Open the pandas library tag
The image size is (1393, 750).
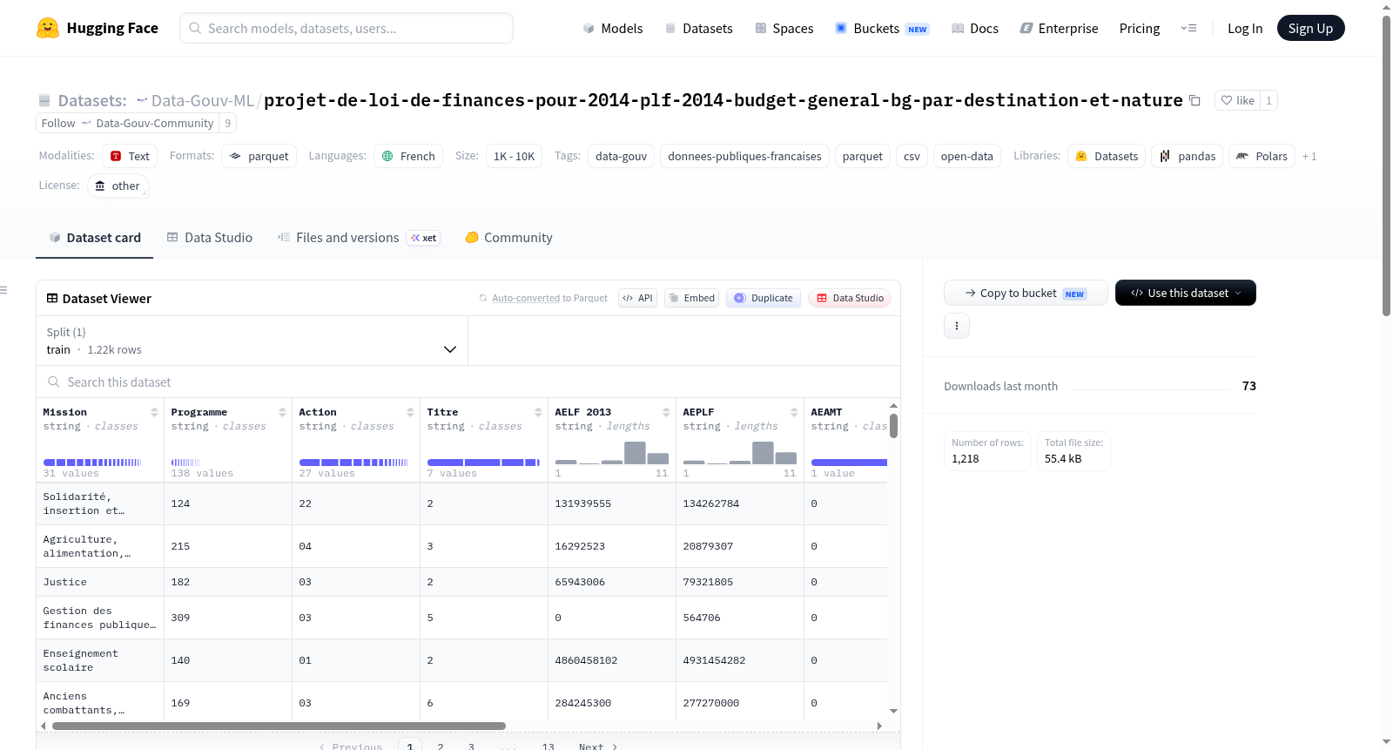click(x=1188, y=156)
